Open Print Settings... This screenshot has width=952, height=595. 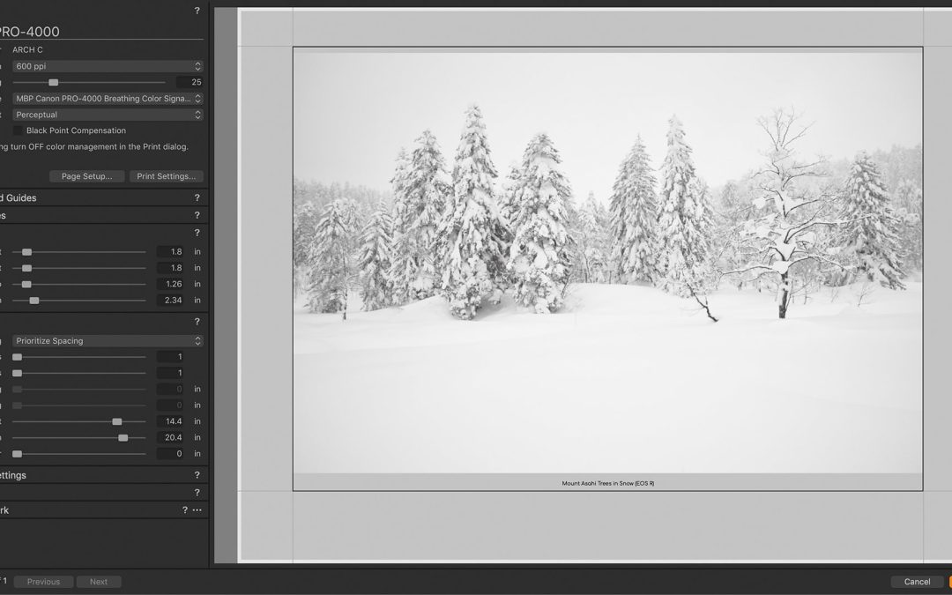pyautogui.click(x=166, y=176)
